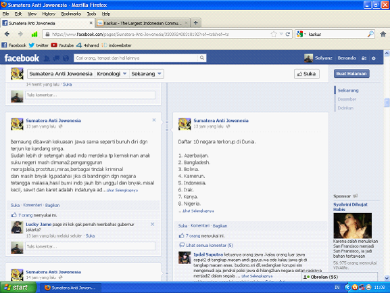Open the Beranda link
This screenshot has height=293, width=390.
pyautogui.click(x=347, y=58)
